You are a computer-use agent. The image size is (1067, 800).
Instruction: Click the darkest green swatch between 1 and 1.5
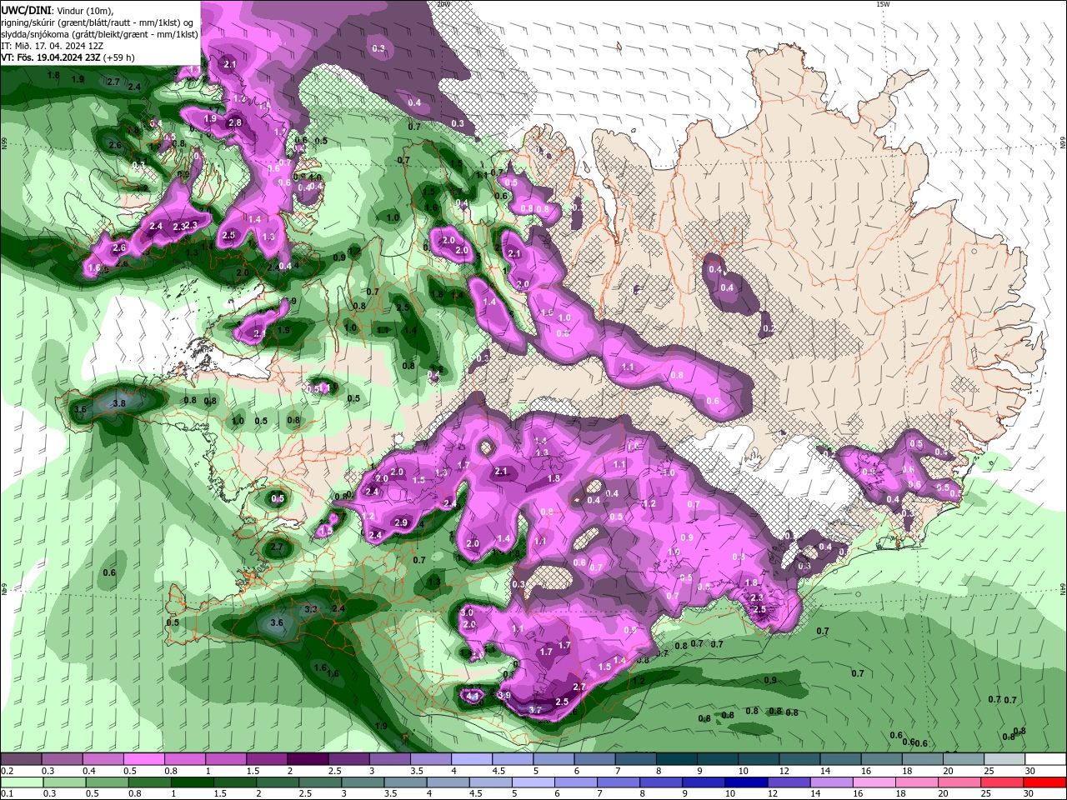coord(193,782)
